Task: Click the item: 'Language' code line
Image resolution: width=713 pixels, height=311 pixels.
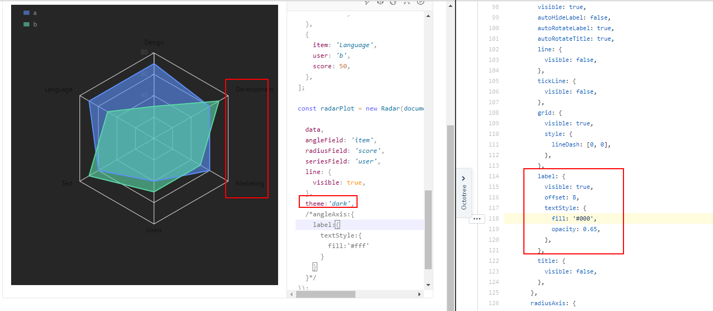Action: coord(344,45)
